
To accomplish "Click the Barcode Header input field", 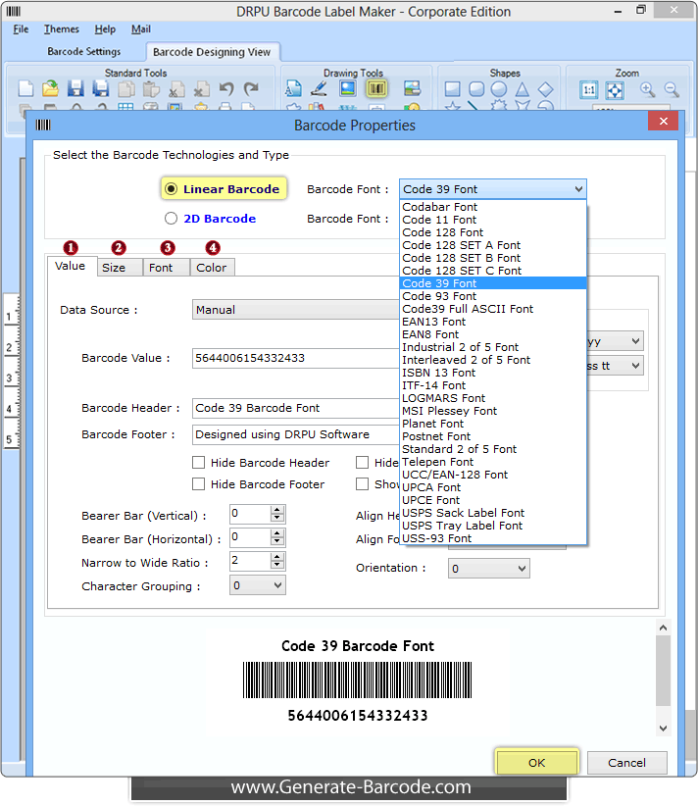I will coord(296,408).
